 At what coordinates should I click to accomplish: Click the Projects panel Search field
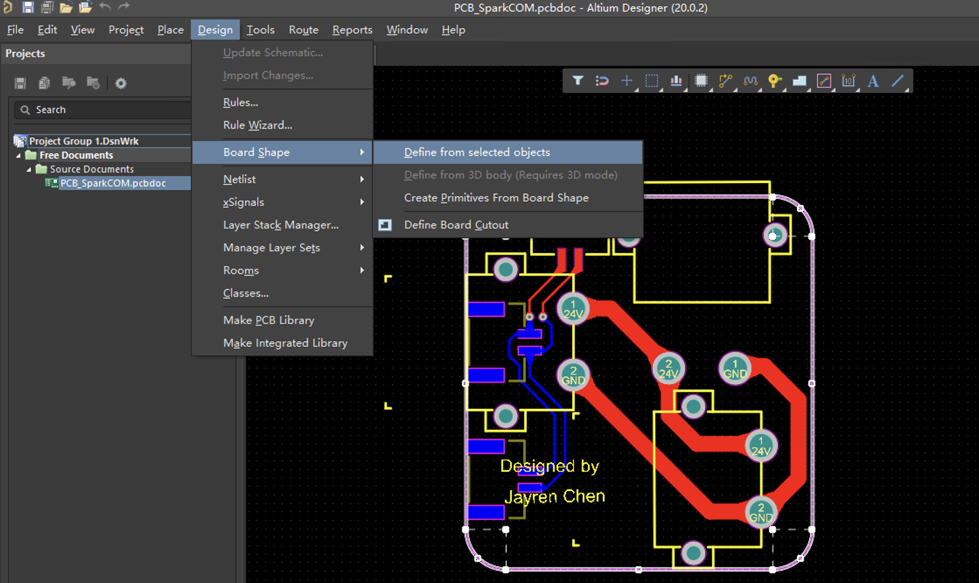(x=103, y=110)
